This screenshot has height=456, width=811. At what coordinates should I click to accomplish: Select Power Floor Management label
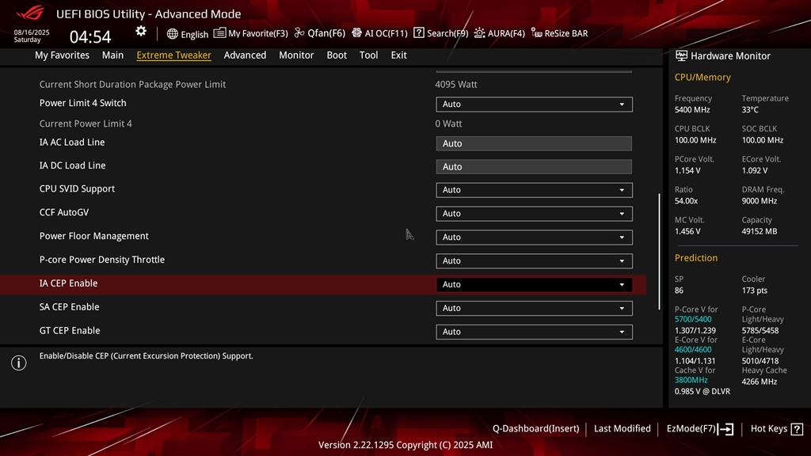point(93,236)
